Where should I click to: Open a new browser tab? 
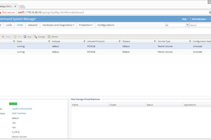(x=22, y=6)
